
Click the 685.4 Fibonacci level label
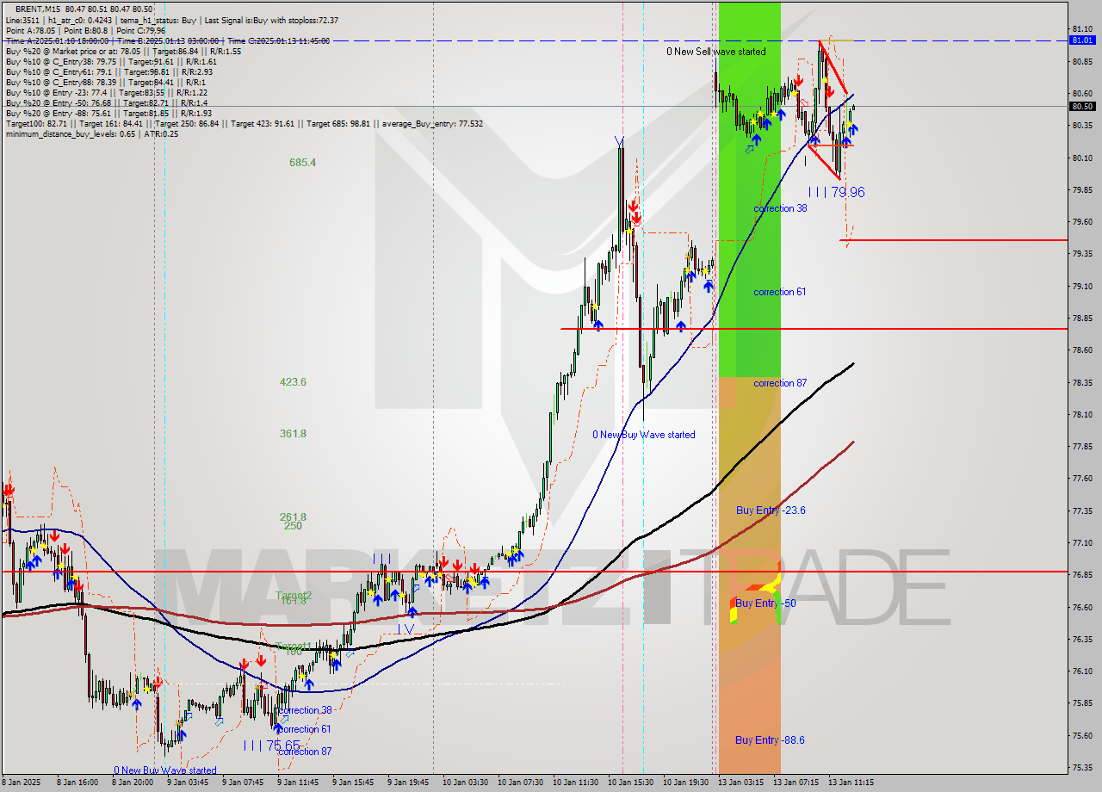(x=303, y=162)
